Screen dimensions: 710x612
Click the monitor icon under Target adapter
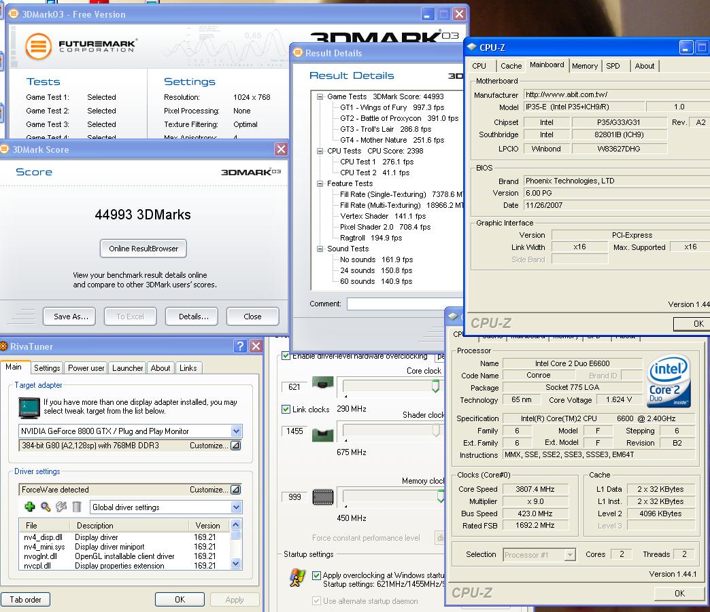(x=29, y=407)
